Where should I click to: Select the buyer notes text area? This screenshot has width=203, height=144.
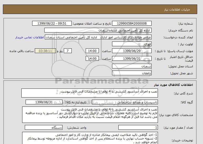tap(90, 138)
